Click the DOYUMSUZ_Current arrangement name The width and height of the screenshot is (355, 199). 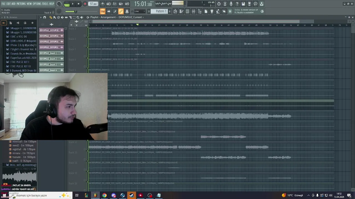pyautogui.click(x=130, y=17)
